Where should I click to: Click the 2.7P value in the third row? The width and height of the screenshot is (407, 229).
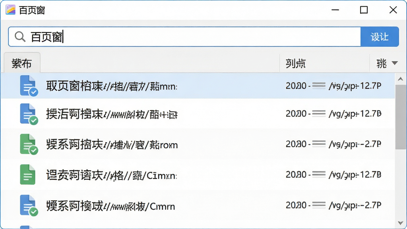[373, 144]
